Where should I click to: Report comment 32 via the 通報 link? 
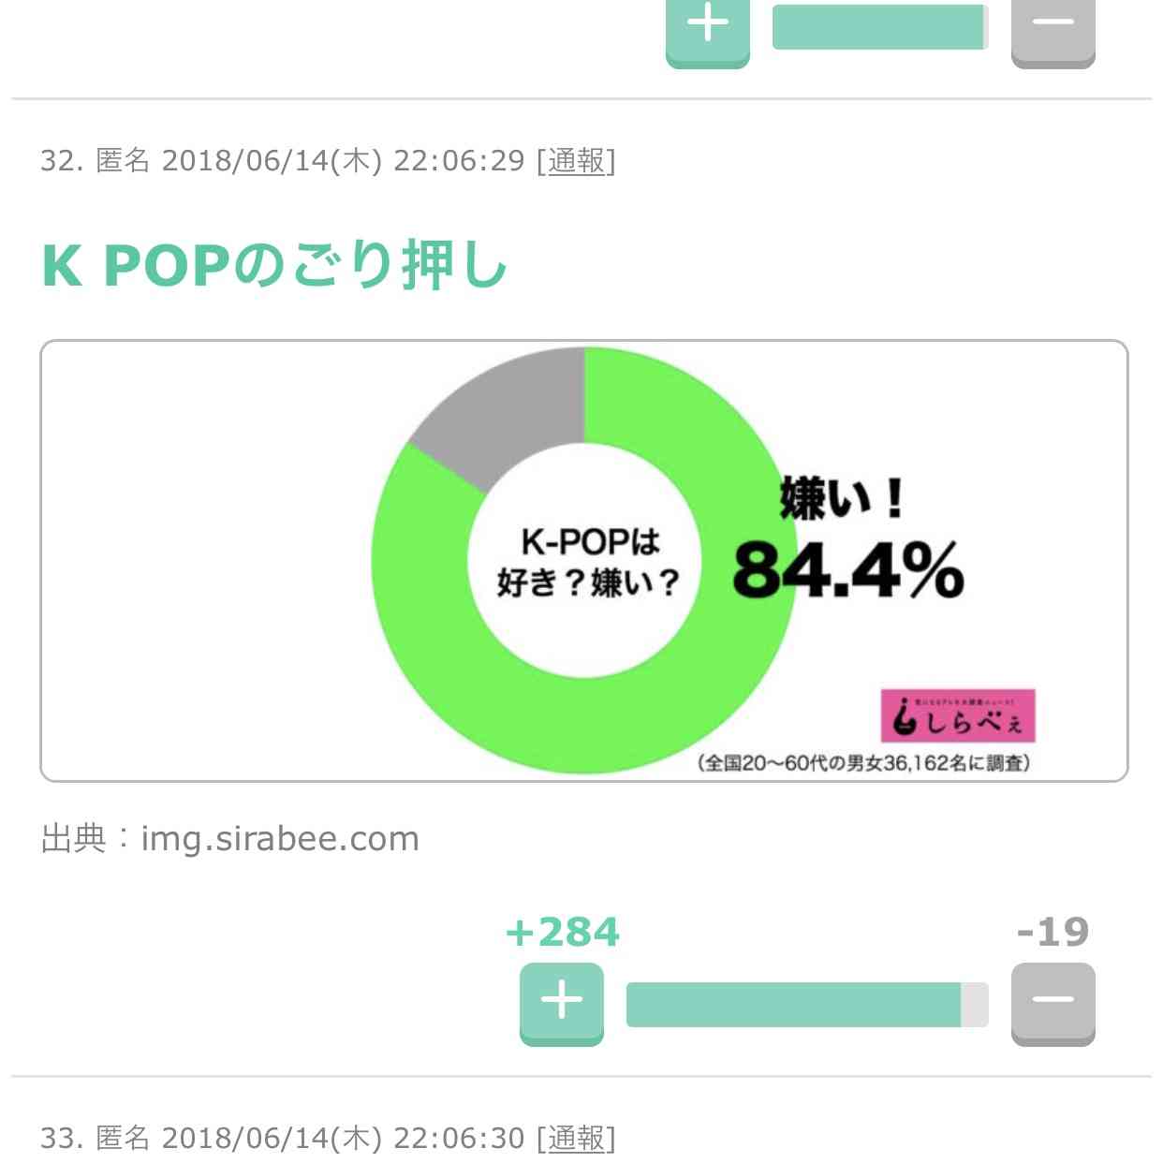pos(576,161)
